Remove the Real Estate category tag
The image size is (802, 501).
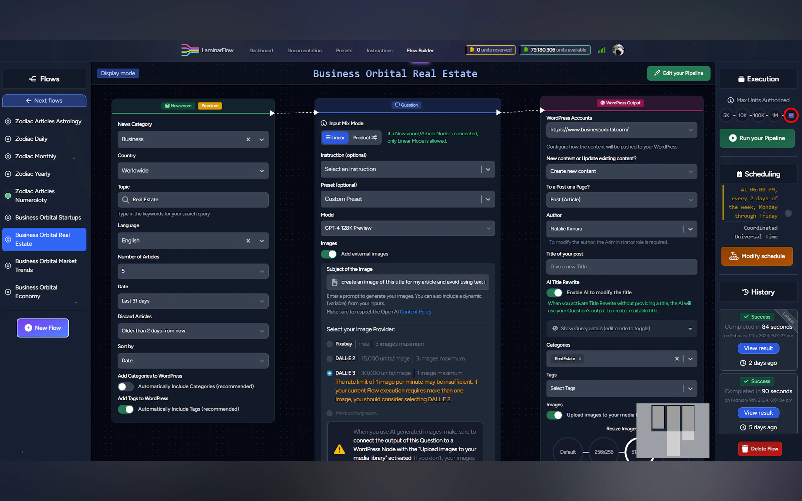coord(580,359)
